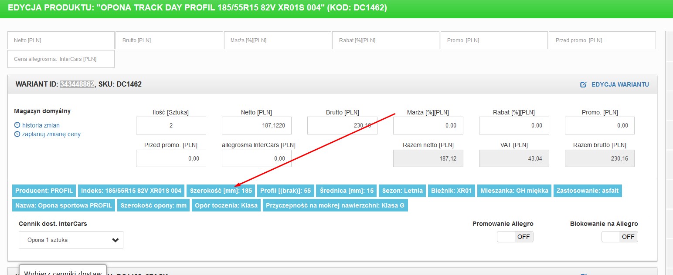Select the Szerokość [mm]: 185 tag
This screenshot has height=275, width=673.
pos(221,191)
